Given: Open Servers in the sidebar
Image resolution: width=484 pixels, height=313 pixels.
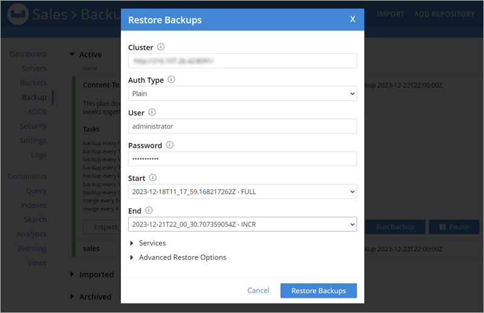Looking at the screenshot, I should point(34,68).
